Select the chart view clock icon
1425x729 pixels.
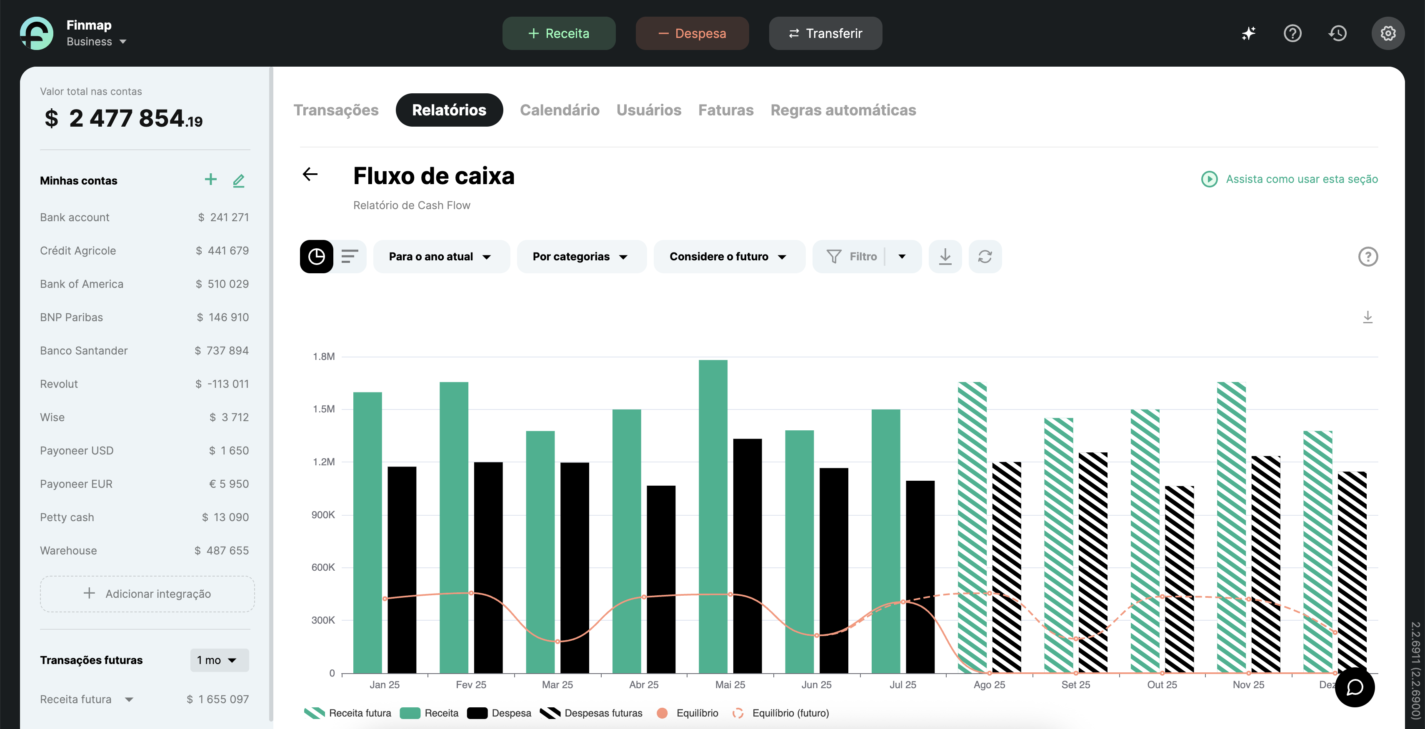point(316,256)
